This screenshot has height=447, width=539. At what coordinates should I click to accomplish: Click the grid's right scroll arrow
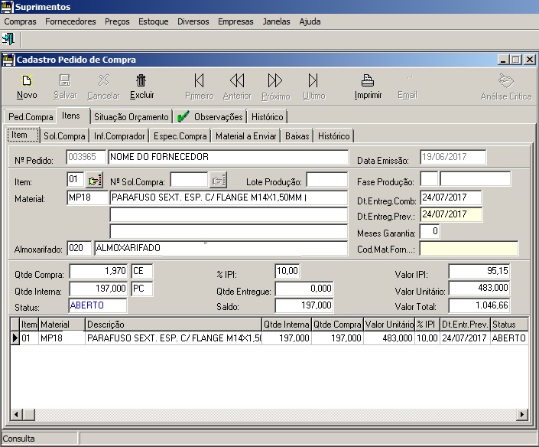click(522, 414)
